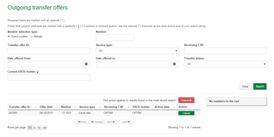Click the Outgoing transfer offers heading
Viewport: 274px width, 137px height.
(x=38, y=8)
